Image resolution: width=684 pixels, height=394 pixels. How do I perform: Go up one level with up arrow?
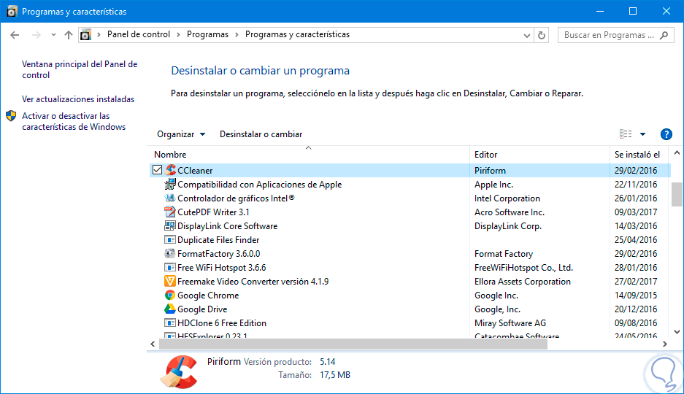pos(69,35)
